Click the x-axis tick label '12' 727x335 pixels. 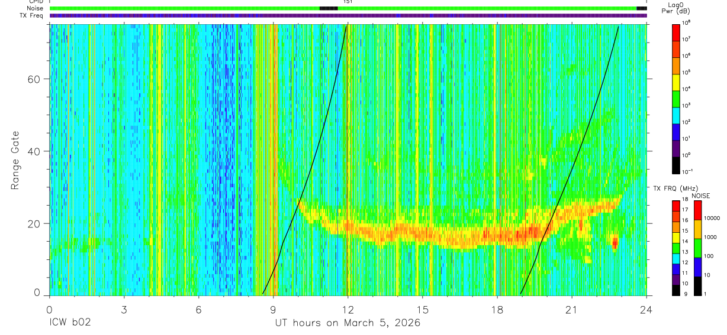348,310
